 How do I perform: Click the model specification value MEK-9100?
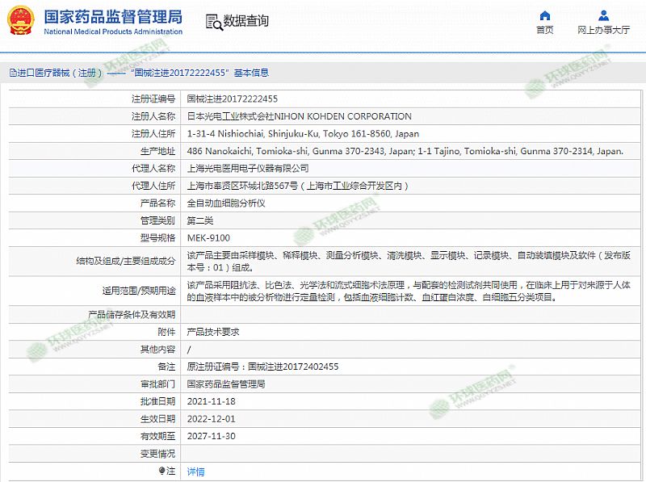point(208,238)
